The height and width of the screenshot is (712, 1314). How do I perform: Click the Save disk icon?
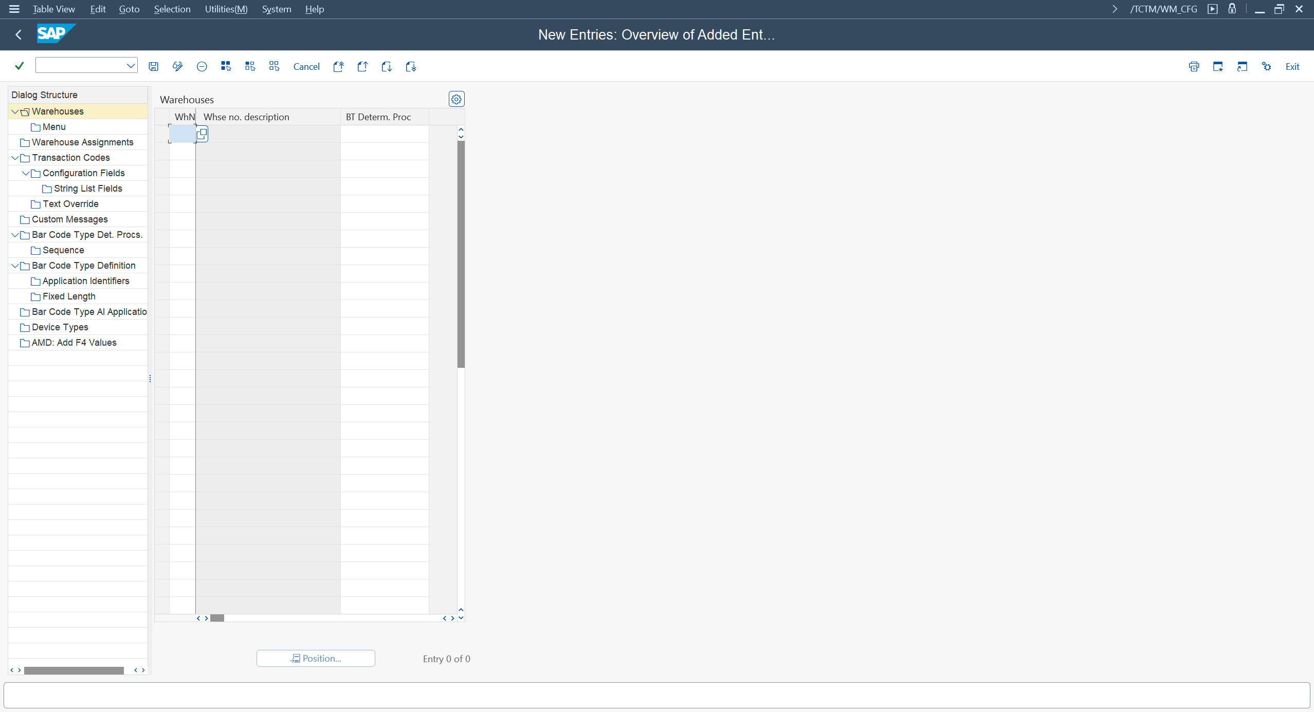(153, 66)
